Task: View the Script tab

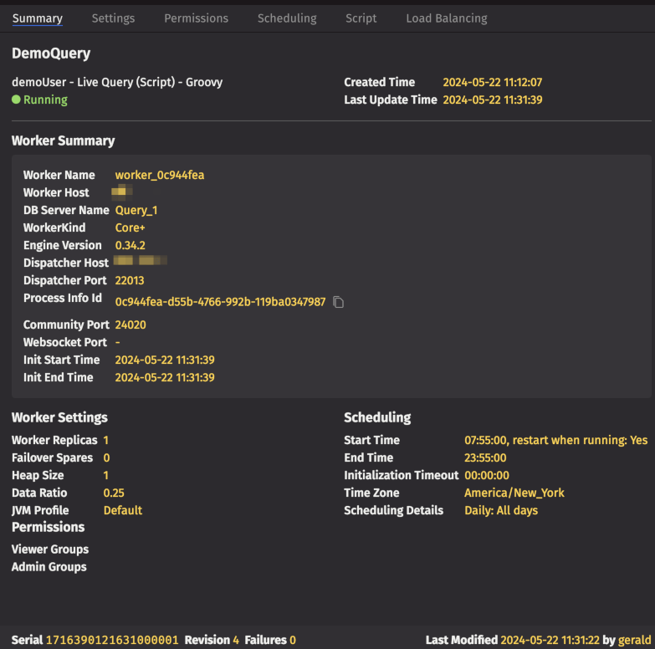Action: 361,18
